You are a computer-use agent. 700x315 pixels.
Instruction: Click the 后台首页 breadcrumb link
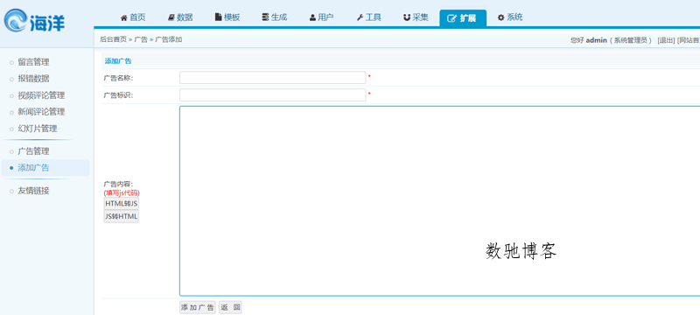tap(114, 39)
